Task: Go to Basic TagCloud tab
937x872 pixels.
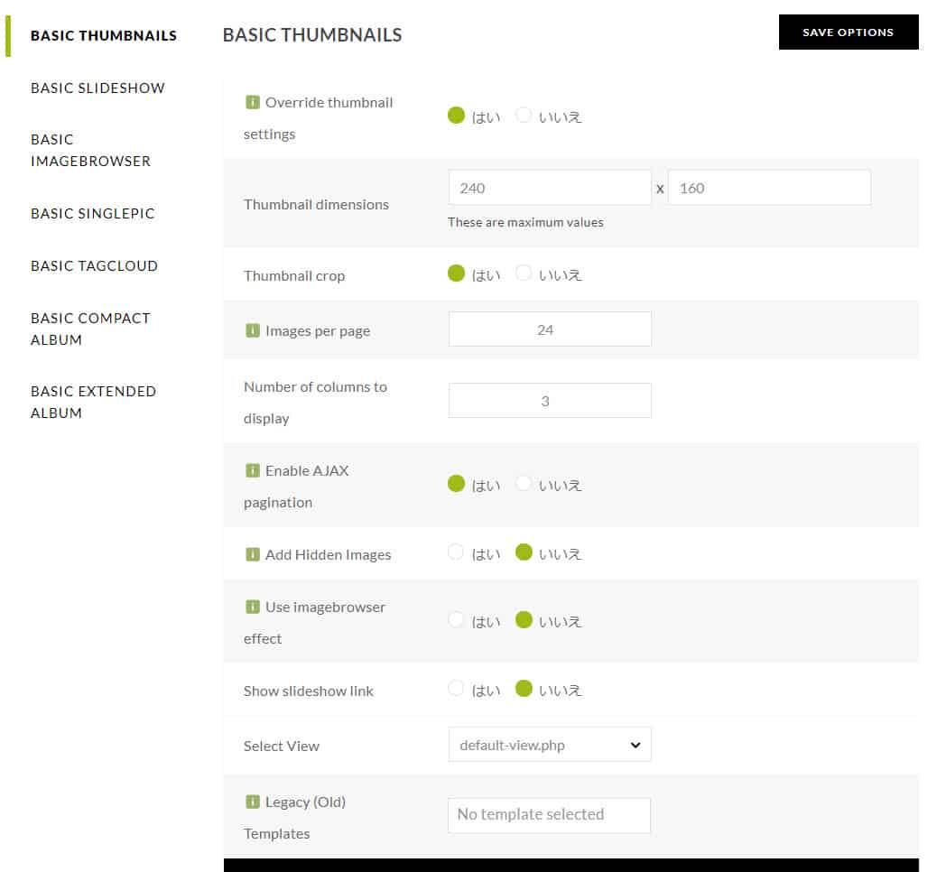Action: coord(94,266)
